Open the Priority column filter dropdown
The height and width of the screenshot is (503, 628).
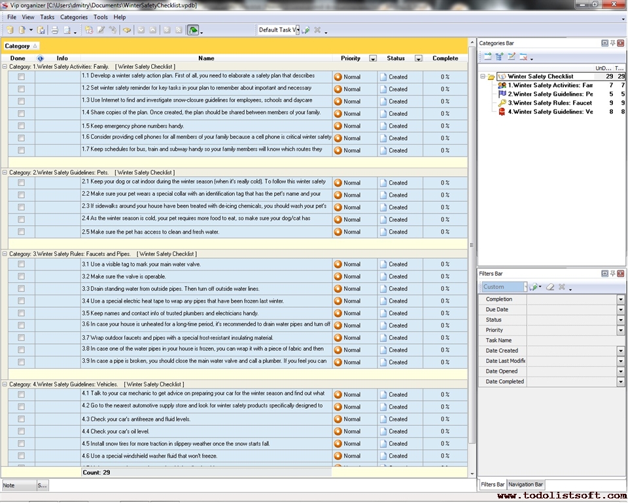coord(373,58)
